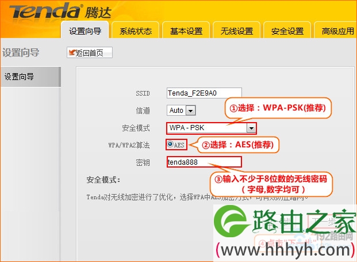Click the SSID label text
Screen dimensions: 357x262
143,93
